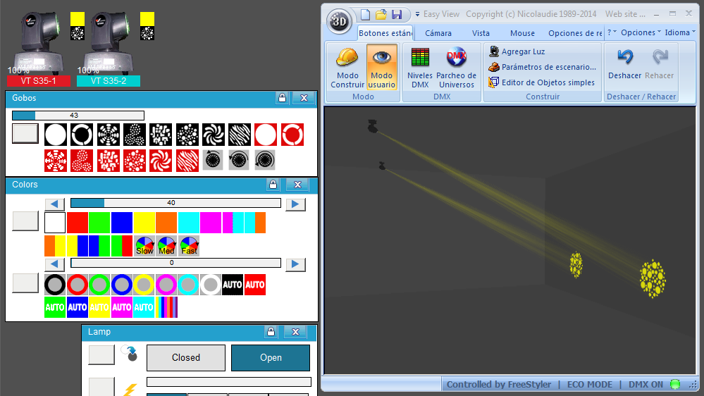Image resolution: width=704 pixels, height=396 pixels.
Task: Select the last gobo rotation wheel icon
Action: 265,160
